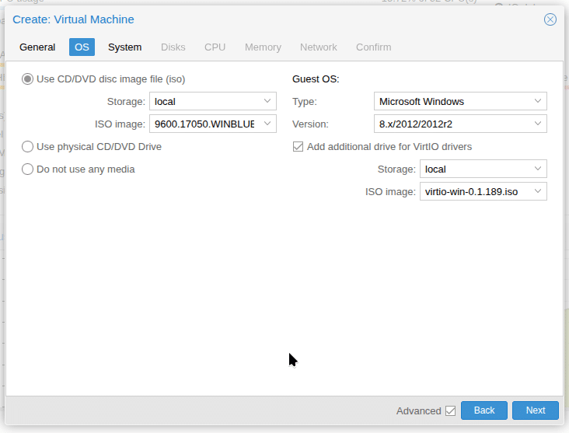Click the Next button
569x433 pixels.
click(536, 410)
